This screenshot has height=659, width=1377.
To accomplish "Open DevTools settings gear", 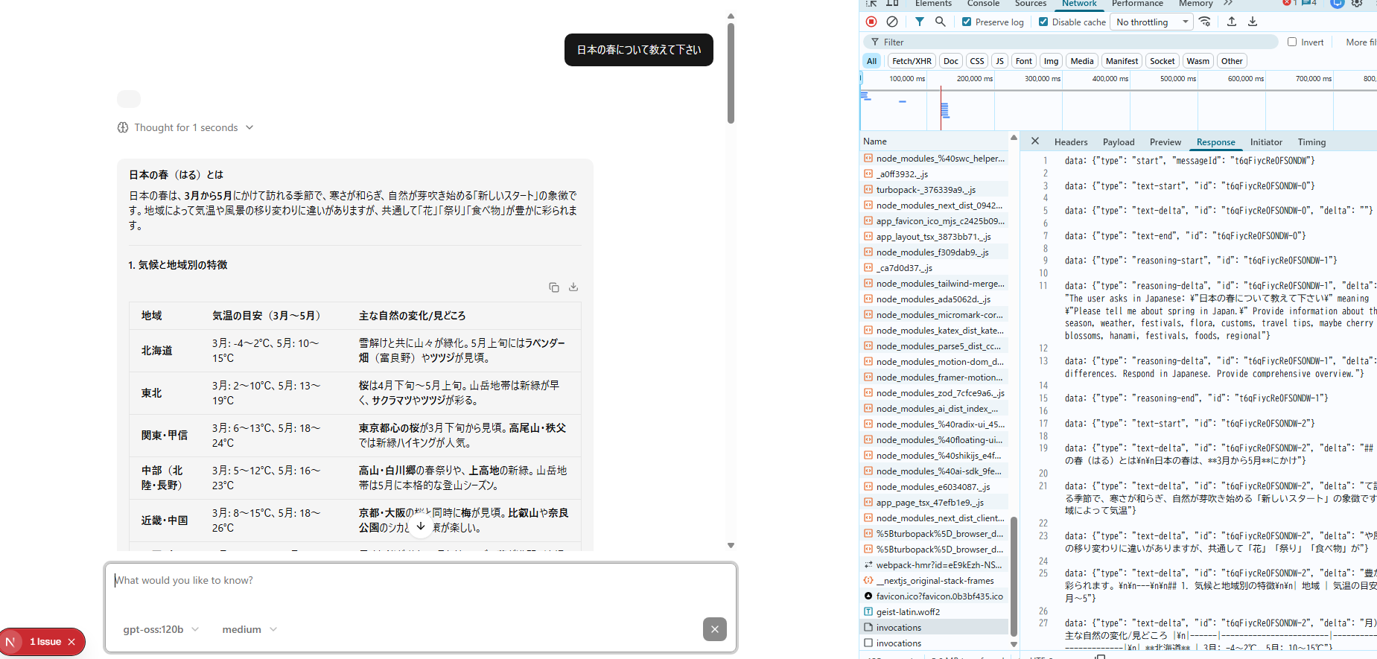I will pos(1357,4).
